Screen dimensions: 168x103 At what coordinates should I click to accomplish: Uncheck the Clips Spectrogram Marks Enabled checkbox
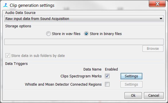107,76
